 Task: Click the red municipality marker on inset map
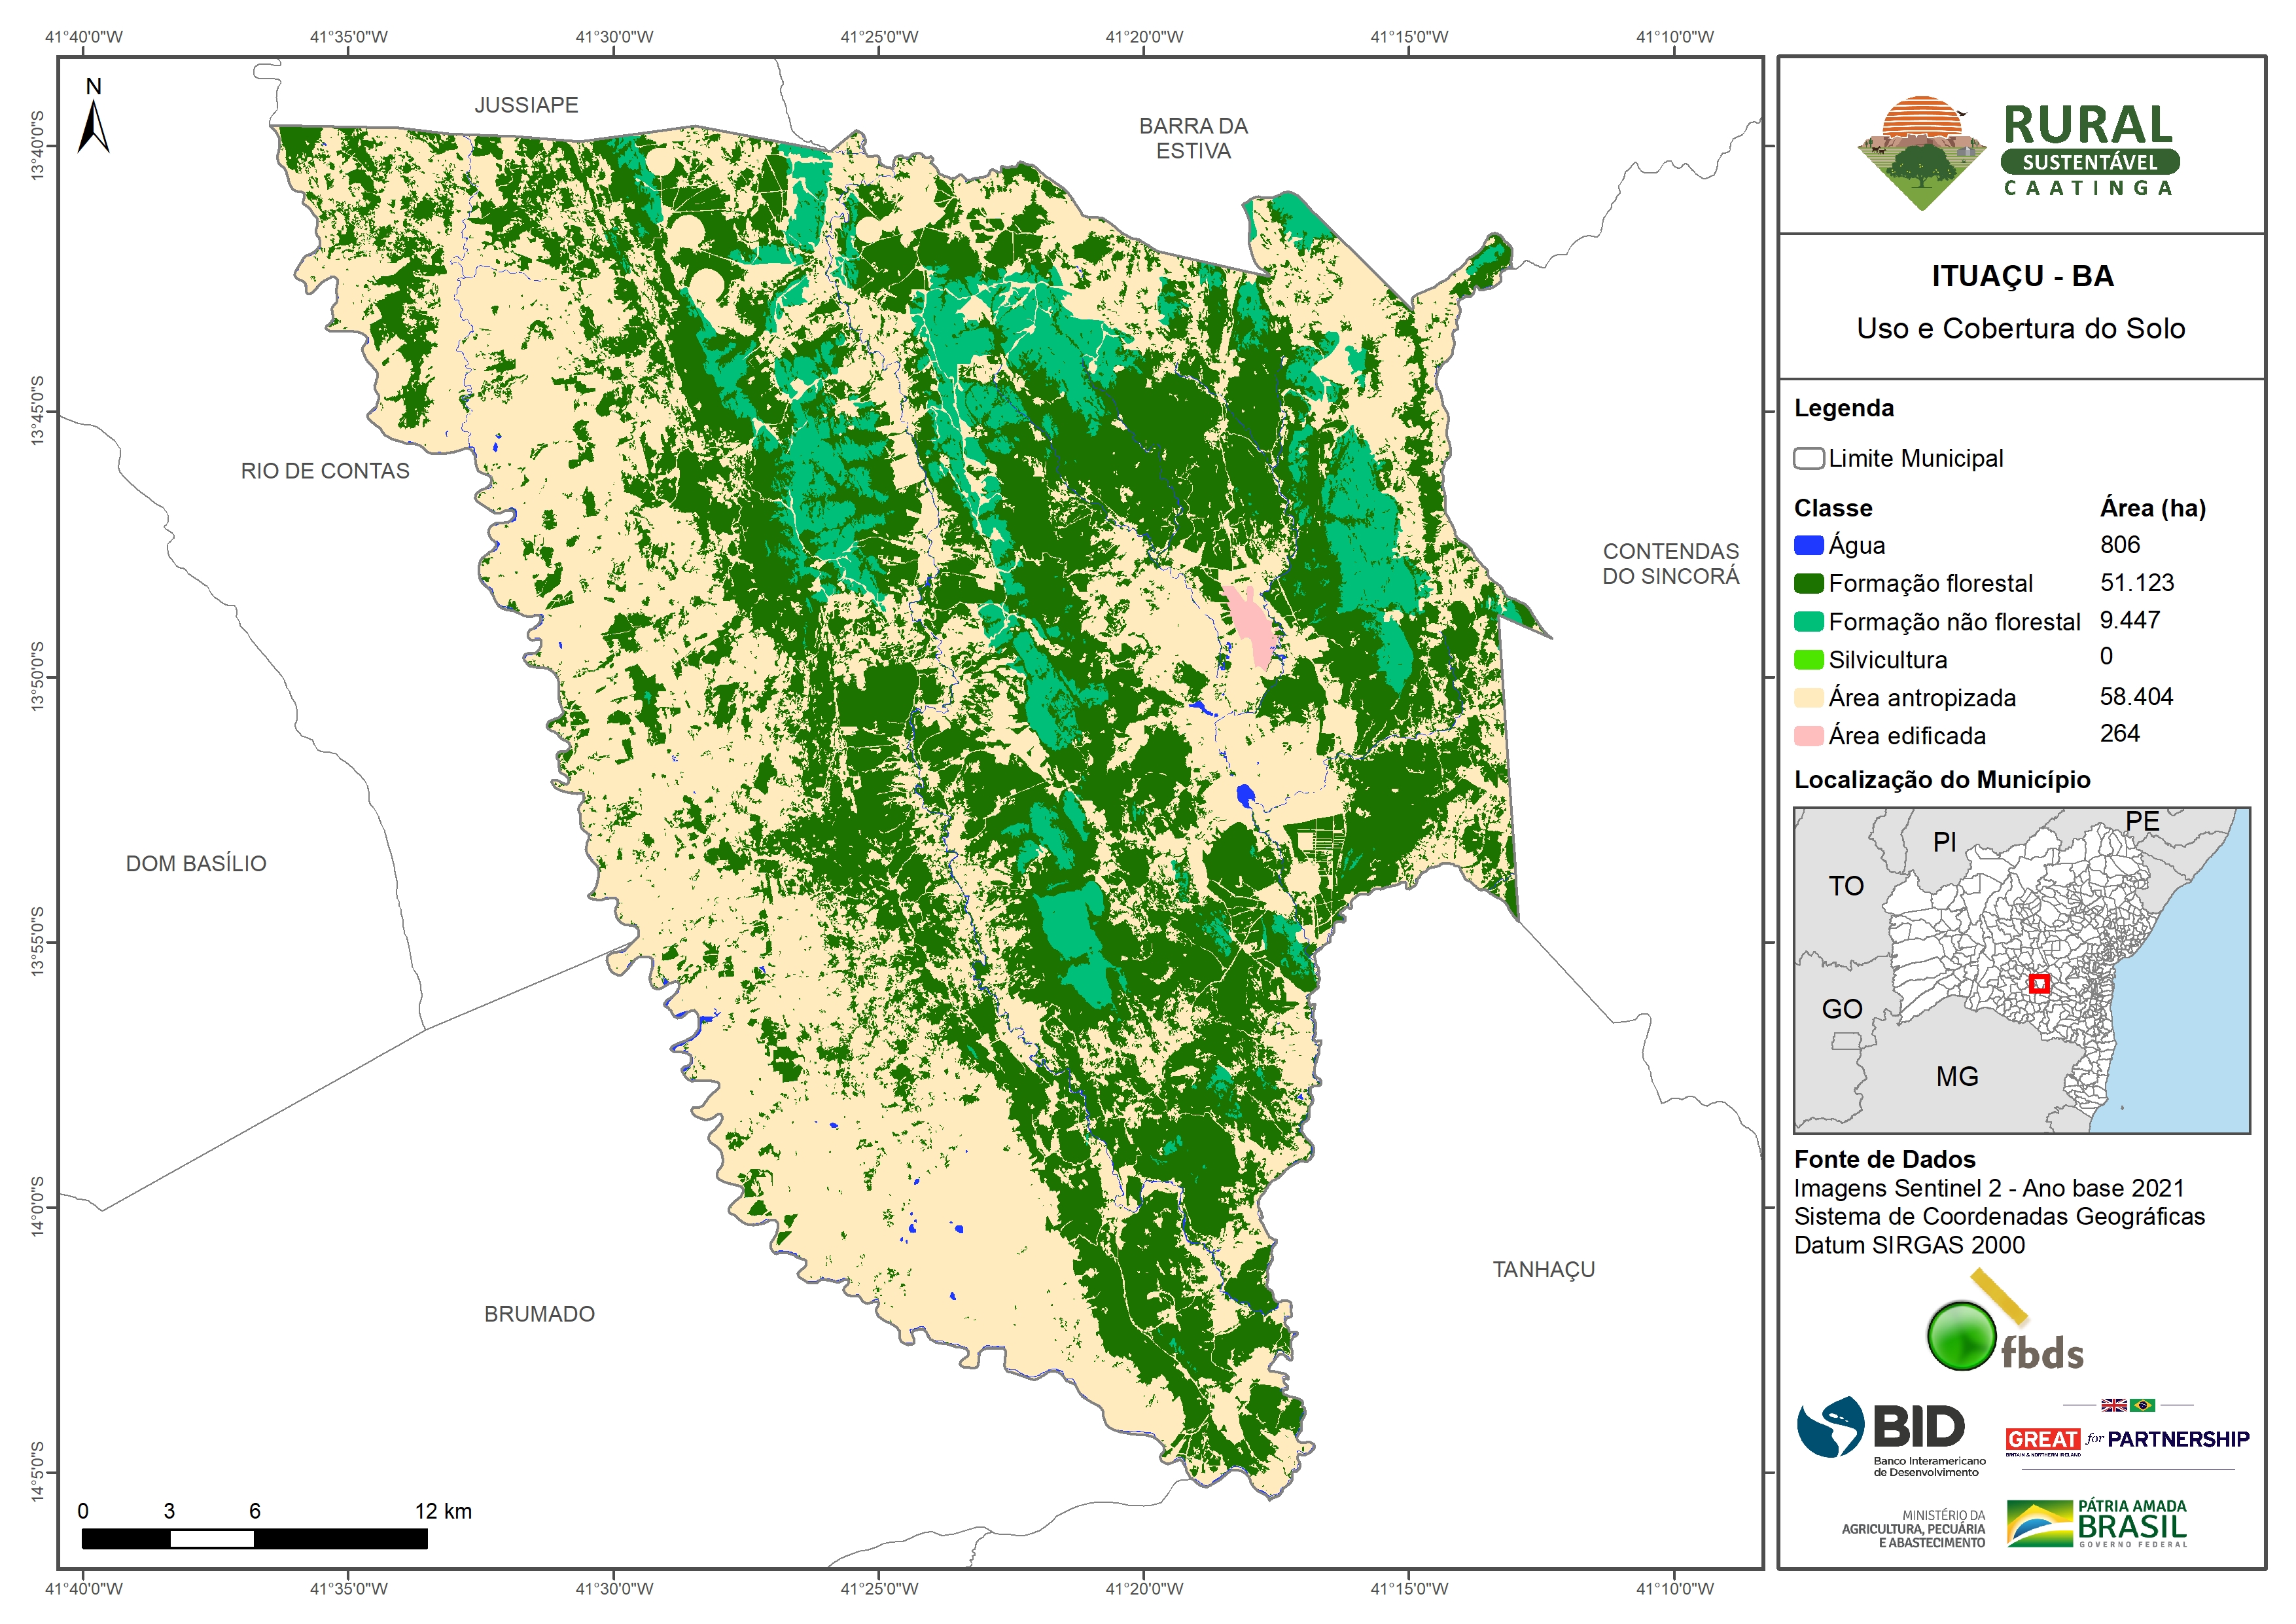(x=2039, y=984)
